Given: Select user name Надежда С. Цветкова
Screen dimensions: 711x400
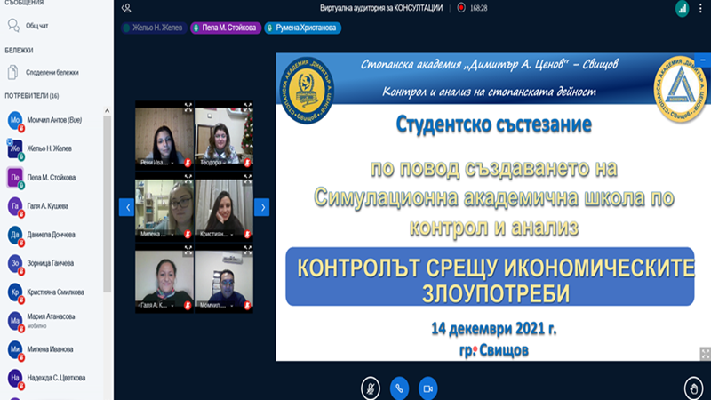Looking at the screenshot, I should (56, 378).
